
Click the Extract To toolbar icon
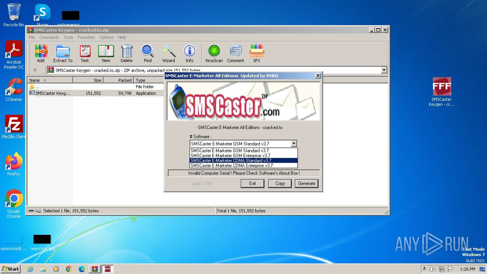click(63, 53)
